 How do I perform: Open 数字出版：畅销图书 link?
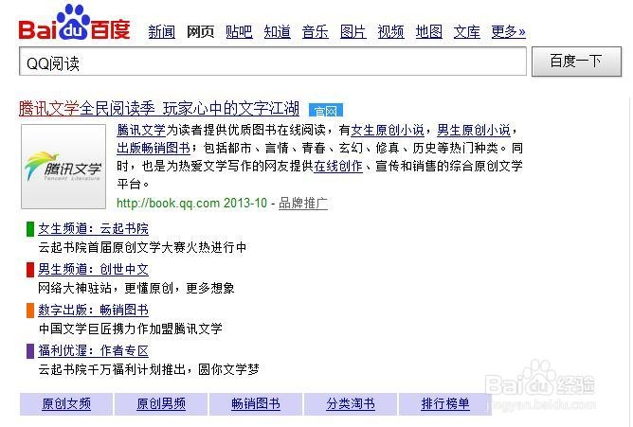click(x=93, y=310)
